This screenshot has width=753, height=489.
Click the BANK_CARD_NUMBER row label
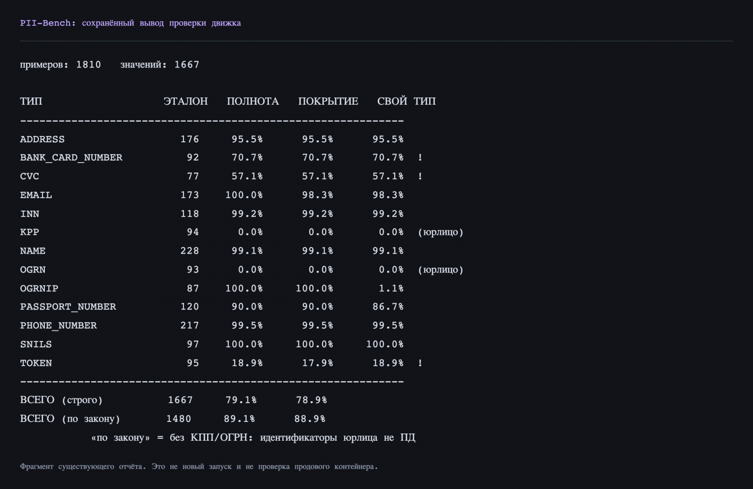coord(71,158)
